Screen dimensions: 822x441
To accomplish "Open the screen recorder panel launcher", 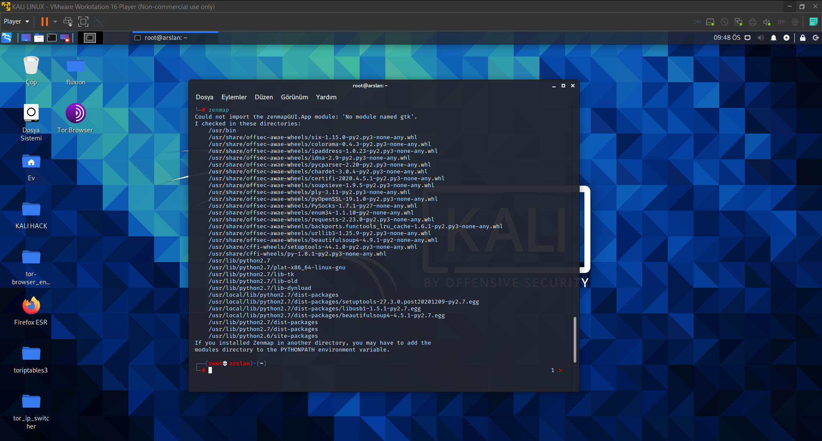I will 65,38.
